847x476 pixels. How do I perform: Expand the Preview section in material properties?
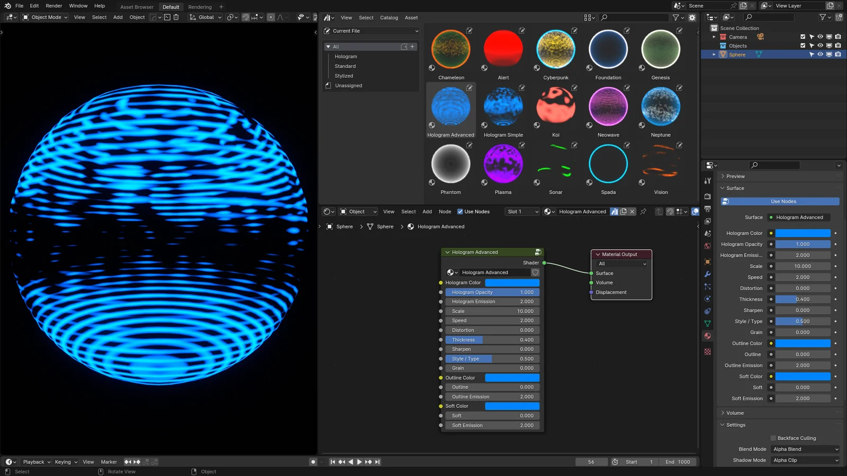733,176
